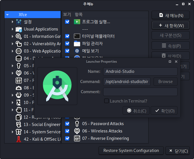Expand the 01 - Information Gathering node
Screen dimensions: 194x159
(x=12, y=36)
